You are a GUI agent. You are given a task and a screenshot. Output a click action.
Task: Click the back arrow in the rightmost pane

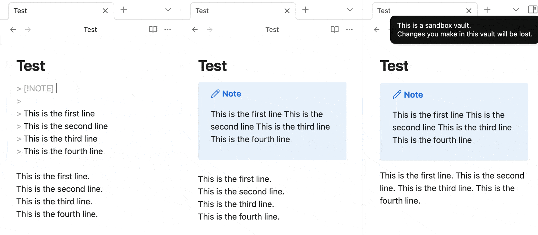(376, 30)
